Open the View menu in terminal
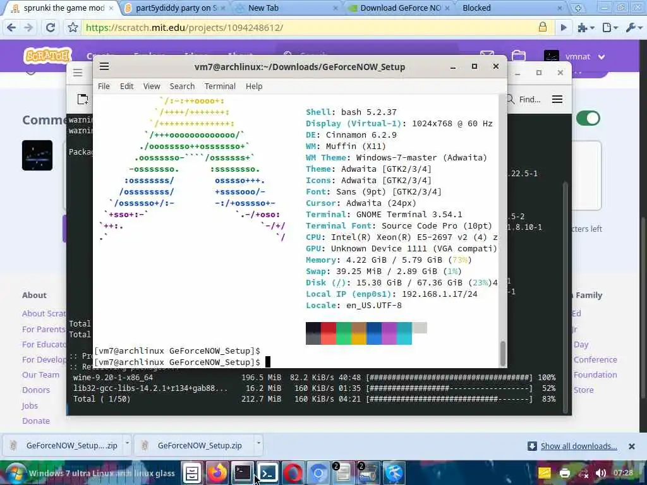The image size is (647, 485). click(152, 86)
